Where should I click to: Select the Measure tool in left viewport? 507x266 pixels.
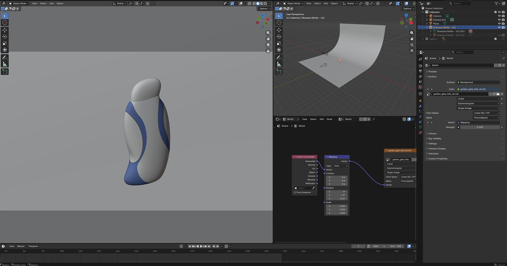(x=5, y=64)
